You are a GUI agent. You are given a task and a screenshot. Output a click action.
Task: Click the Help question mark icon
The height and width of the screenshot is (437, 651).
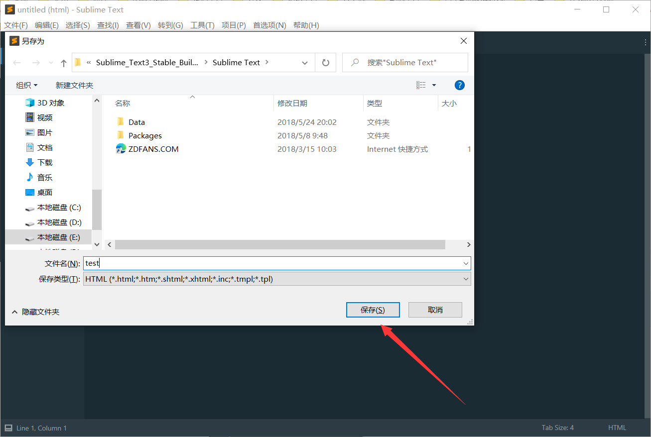459,85
